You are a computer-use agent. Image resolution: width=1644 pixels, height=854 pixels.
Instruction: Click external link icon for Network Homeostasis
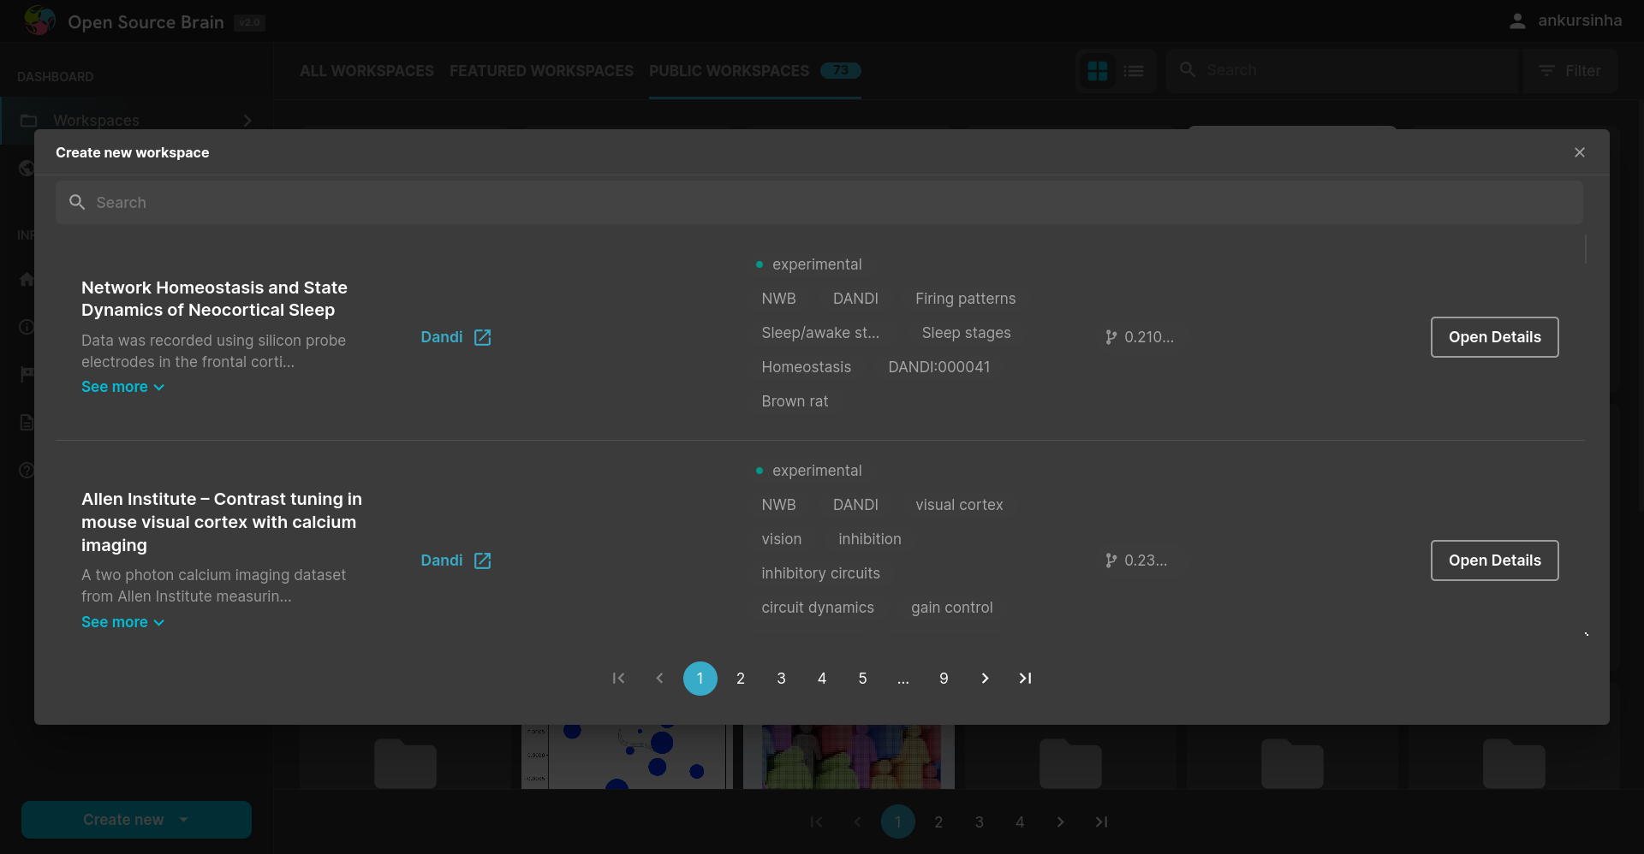[483, 337]
